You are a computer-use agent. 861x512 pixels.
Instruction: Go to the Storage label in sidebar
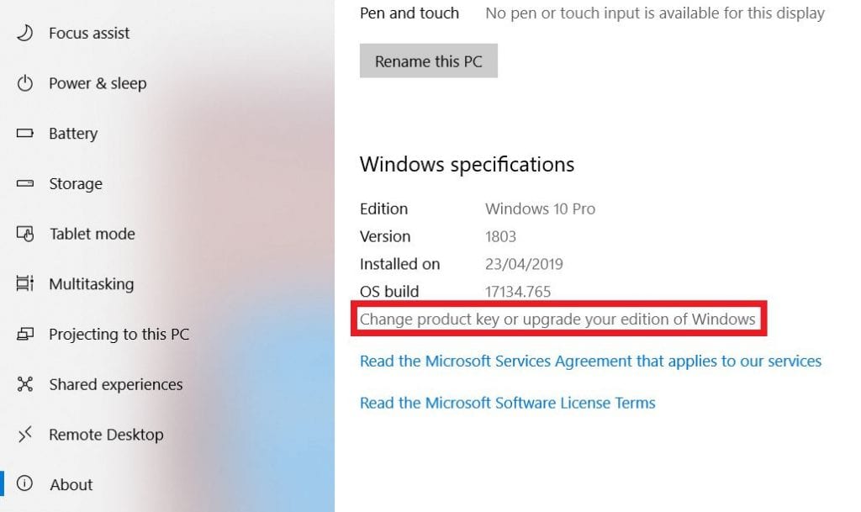(x=76, y=184)
